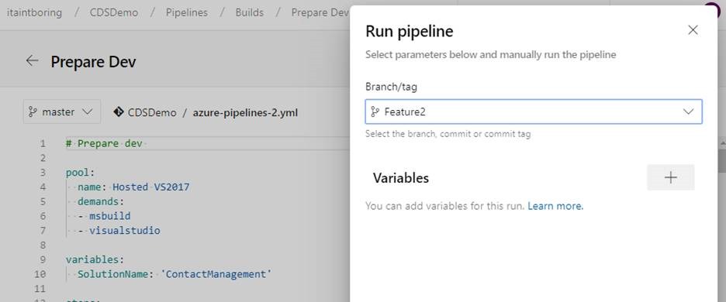This screenshot has height=302, width=726.
Task: Click the Run pipeline panel title
Action: pos(410,31)
